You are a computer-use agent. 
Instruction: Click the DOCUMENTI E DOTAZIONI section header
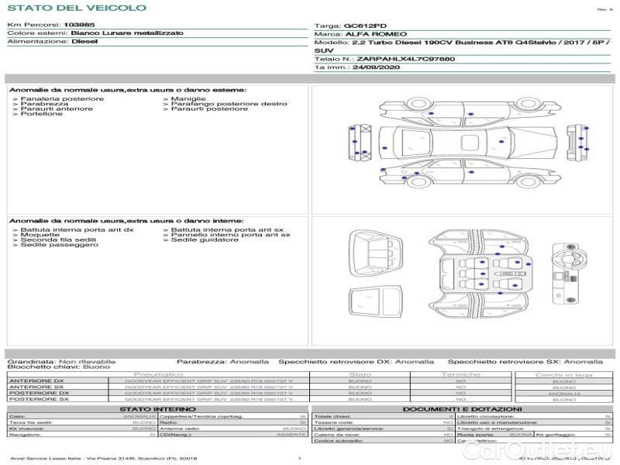[462, 409]
